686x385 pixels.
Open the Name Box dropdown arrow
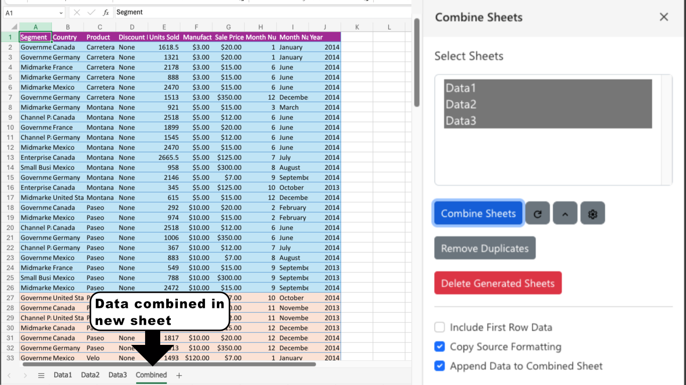[x=61, y=13]
